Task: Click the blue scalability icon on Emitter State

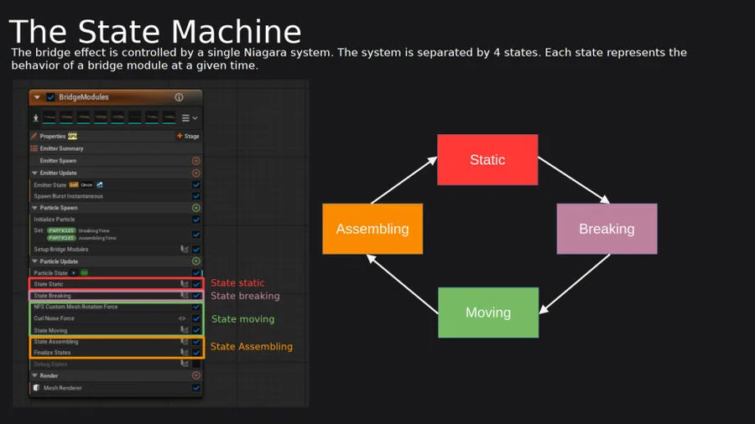Action: [100, 185]
